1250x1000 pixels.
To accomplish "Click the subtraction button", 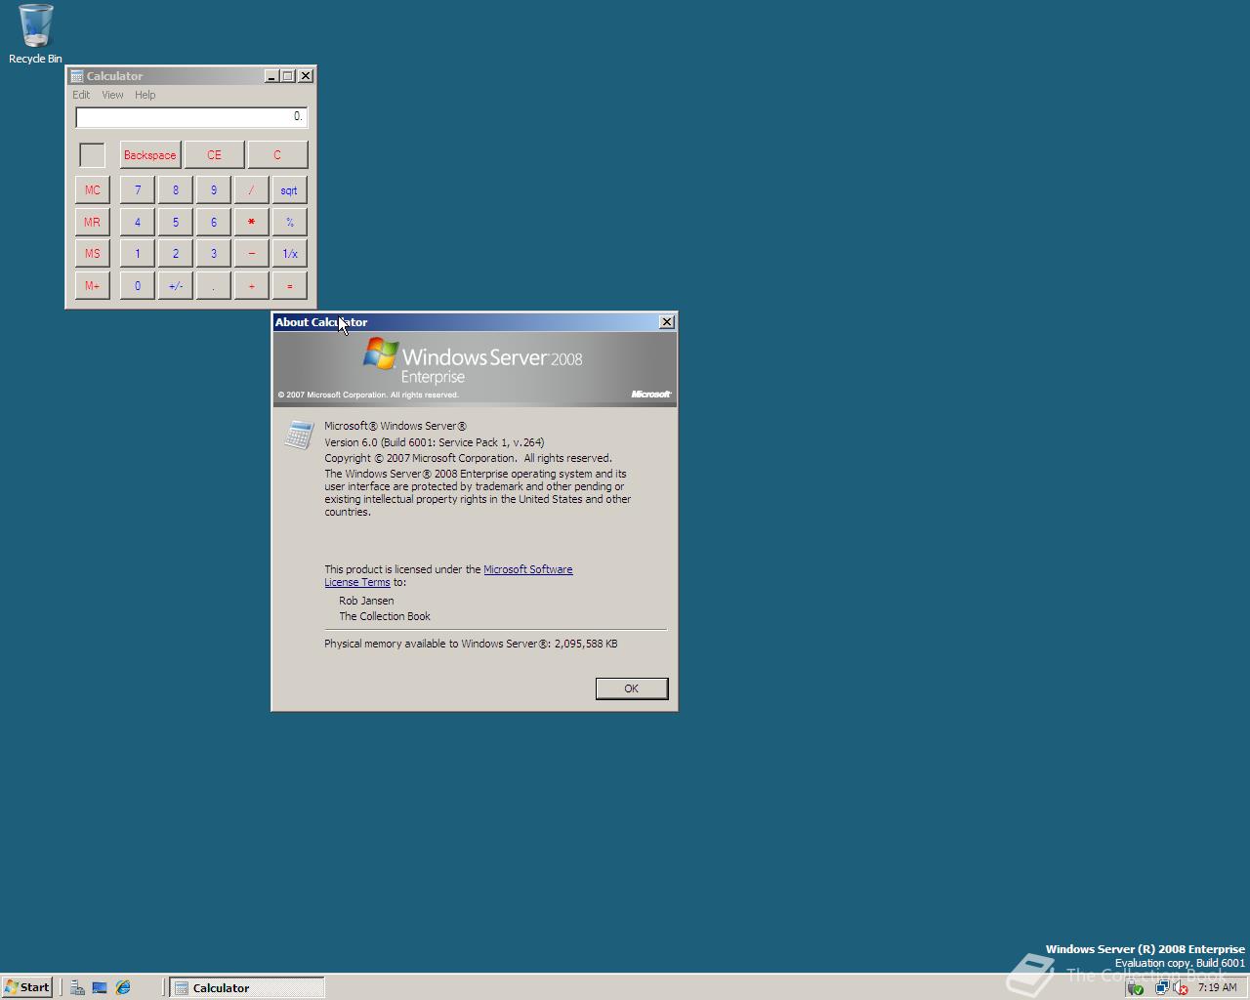I will (252, 254).
